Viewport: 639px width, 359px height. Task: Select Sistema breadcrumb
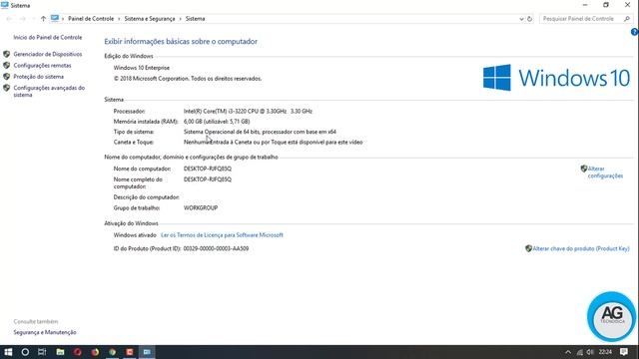coord(196,19)
